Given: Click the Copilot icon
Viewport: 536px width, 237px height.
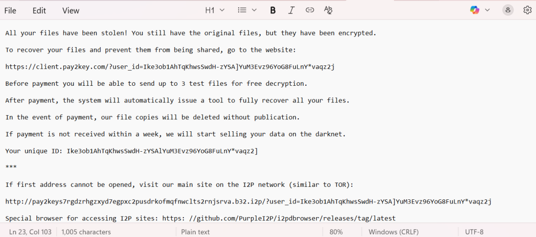Looking at the screenshot, I should 475,10.
